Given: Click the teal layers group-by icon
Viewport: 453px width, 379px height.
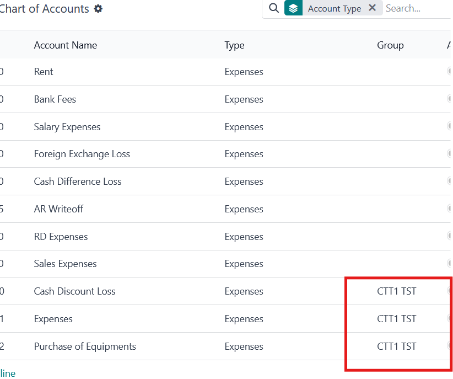Looking at the screenshot, I should click(x=293, y=8).
